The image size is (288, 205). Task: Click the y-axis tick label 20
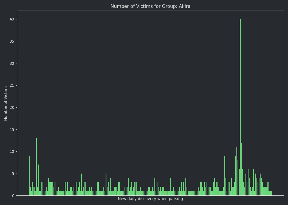(12, 107)
